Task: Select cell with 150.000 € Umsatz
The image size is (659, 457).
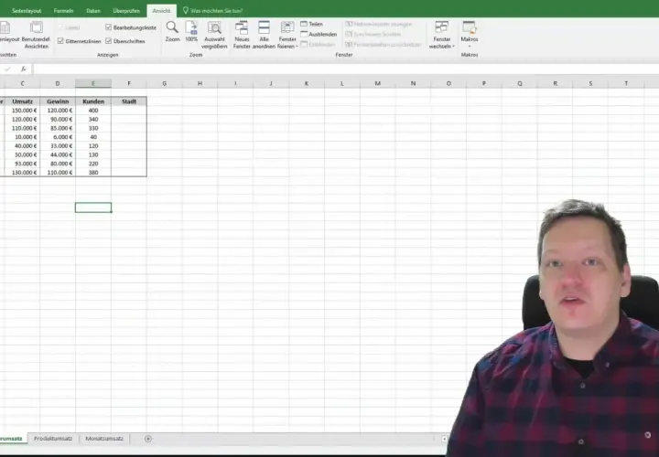Action: pos(22,111)
